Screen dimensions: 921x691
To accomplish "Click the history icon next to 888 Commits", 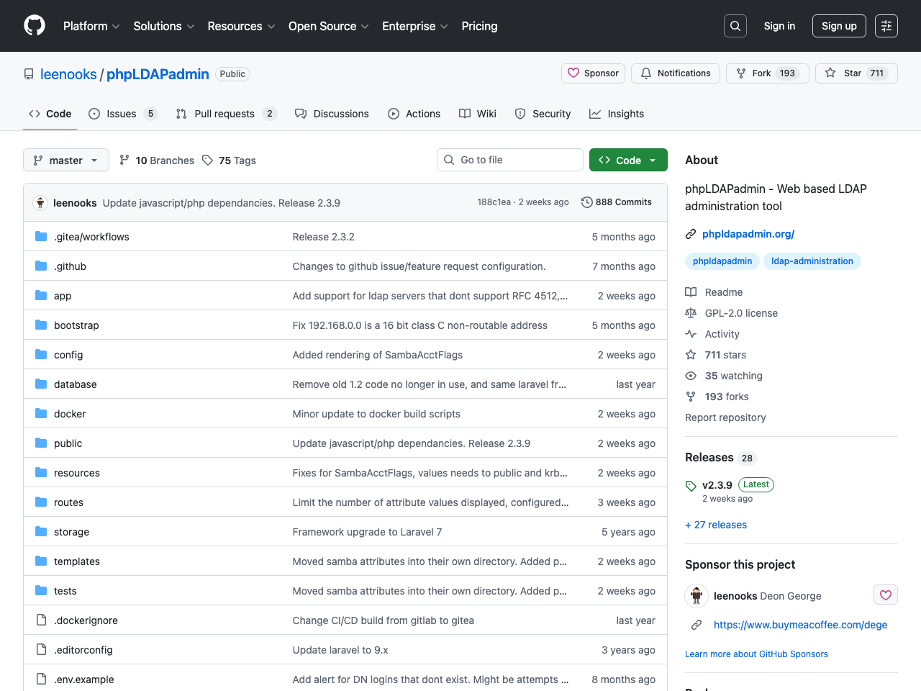I will click(x=586, y=202).
